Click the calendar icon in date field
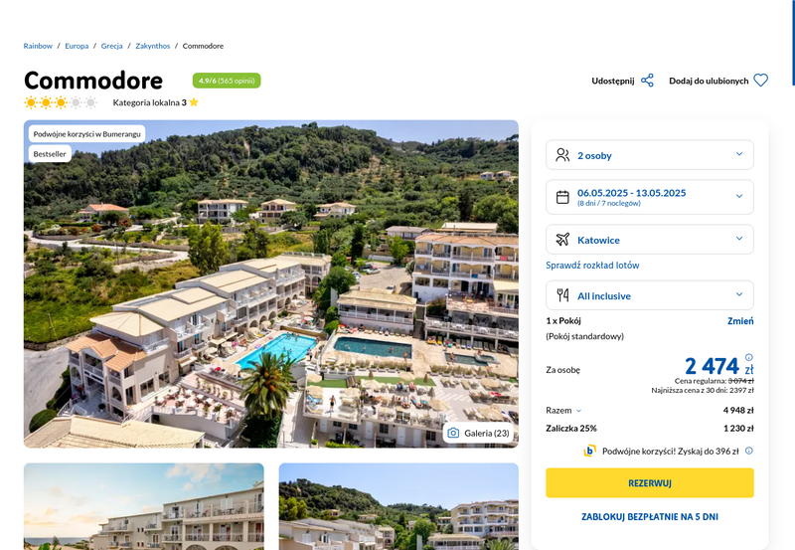Image resolution: width=795 pixels, height=550 pixels. click(x=562, y=197)
